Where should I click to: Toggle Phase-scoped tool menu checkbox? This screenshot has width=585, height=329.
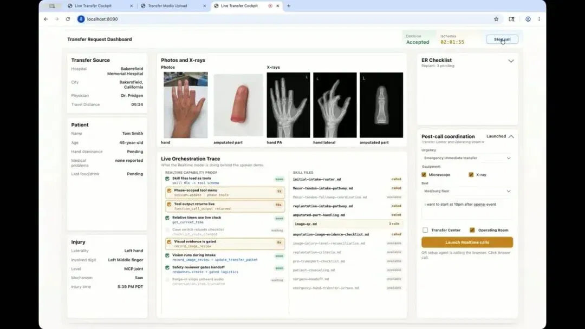169,191
